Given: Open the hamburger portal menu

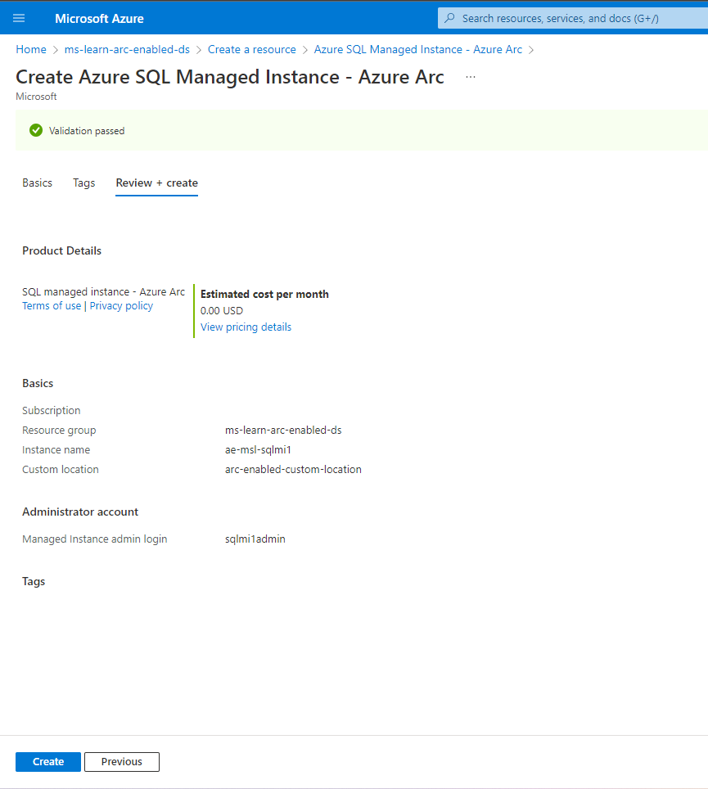Looking at the screenshot, I should point(19,19).
